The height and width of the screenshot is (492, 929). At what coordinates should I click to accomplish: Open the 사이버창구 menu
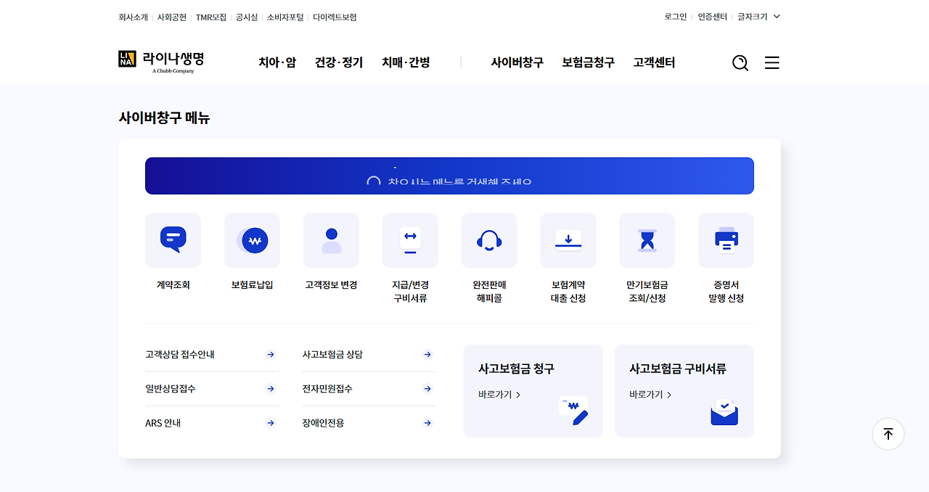click(517, 62)
